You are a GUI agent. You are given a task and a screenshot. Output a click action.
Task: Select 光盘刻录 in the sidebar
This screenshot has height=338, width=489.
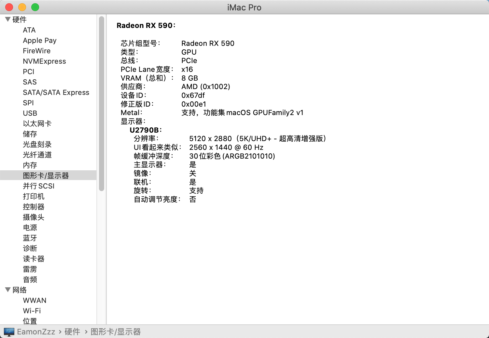[x=37, y=144]
